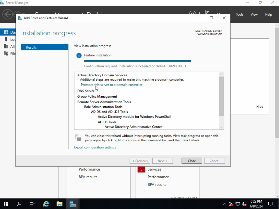Open Local Server icon in sidebar

[x=6, y=39]
